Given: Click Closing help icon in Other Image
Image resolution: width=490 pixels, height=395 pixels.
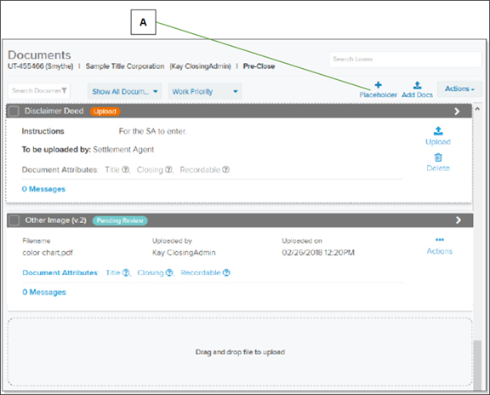Looking at the screenshot, I should click(169, 272).
